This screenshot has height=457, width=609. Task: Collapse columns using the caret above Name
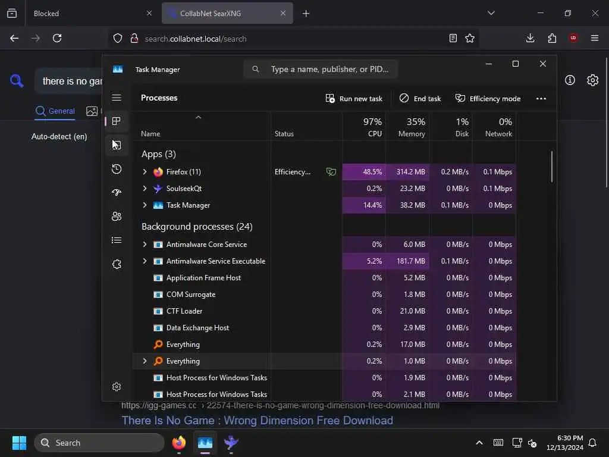point(199,117)
